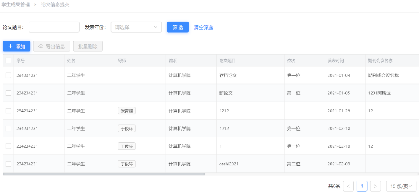Click the 张青鼯 advisor tag
The height and width of the screenshot is (192, 419).
point(127,111)
